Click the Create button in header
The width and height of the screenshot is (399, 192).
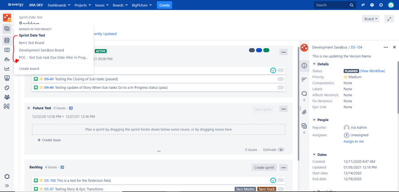[165, 5]
